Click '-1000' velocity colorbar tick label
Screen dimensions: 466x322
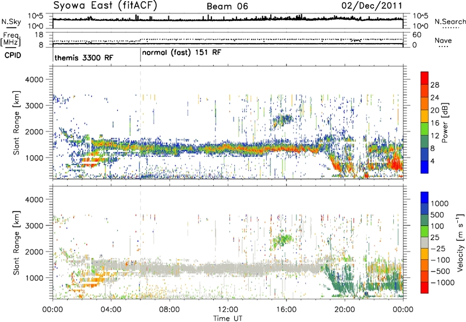[442, 282]
